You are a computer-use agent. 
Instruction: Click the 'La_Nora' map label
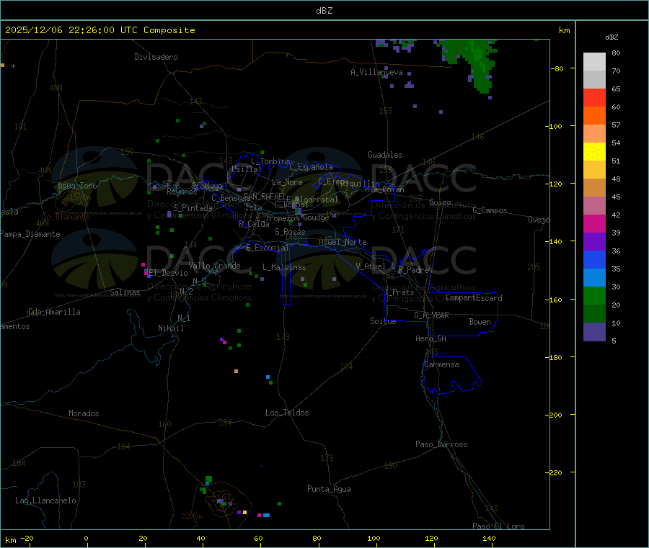(x=288, y=182)
